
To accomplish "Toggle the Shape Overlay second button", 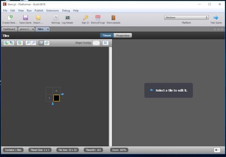I will [x=105, y=43].
